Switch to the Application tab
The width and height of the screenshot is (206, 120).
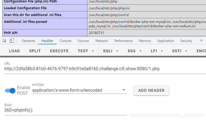(166, 41)
